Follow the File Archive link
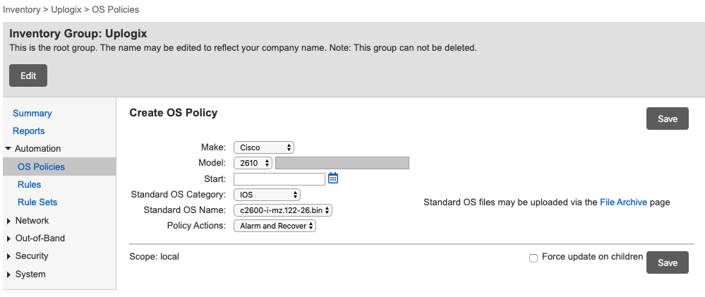 (623, 202)
